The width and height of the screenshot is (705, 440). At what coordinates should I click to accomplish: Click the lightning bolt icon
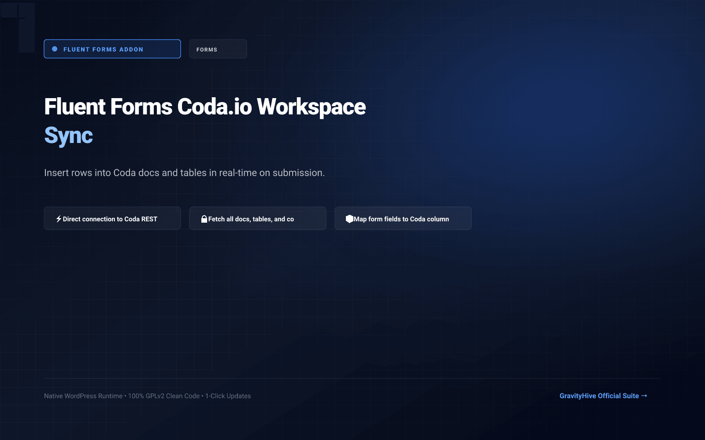59,219
